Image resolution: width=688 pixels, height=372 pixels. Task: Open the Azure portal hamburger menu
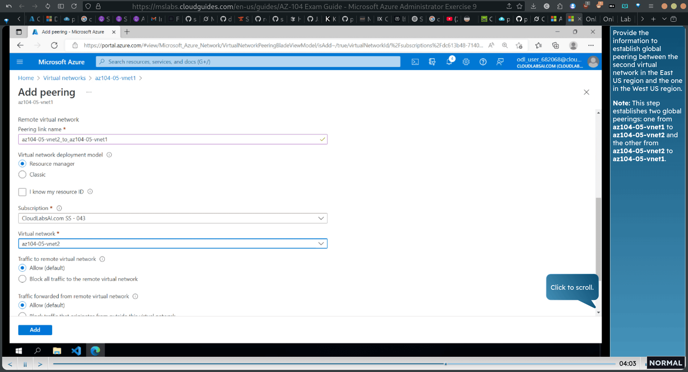(20, 62)
